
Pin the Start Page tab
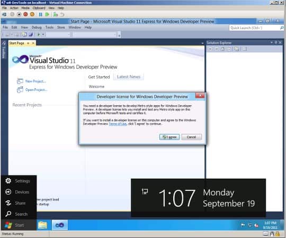28,43
